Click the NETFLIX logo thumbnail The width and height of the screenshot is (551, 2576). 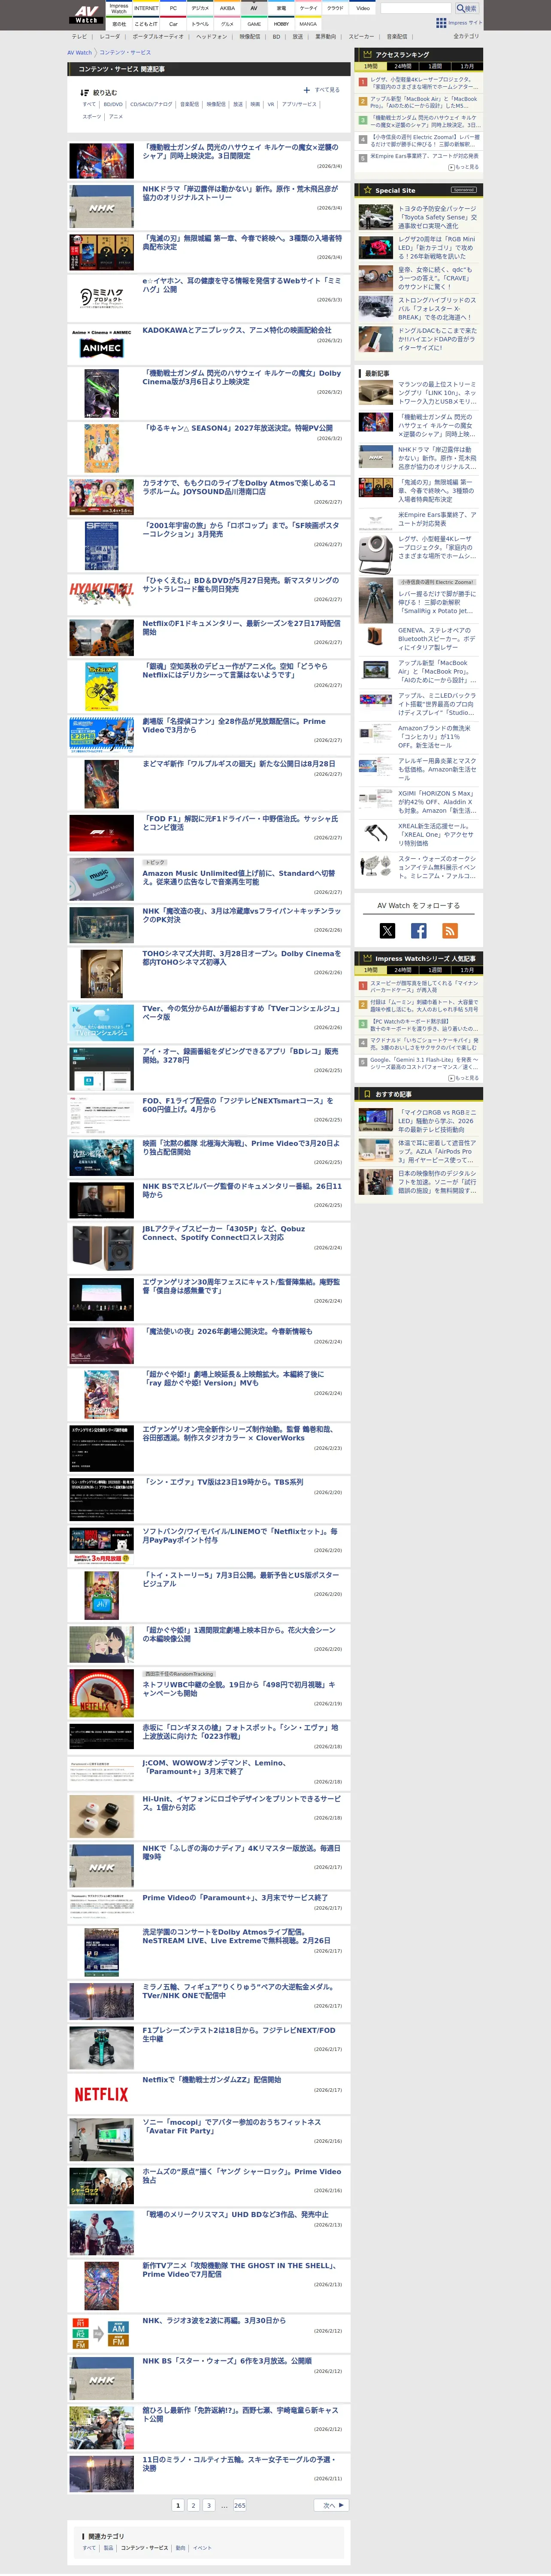click(x=101, y=2093)
